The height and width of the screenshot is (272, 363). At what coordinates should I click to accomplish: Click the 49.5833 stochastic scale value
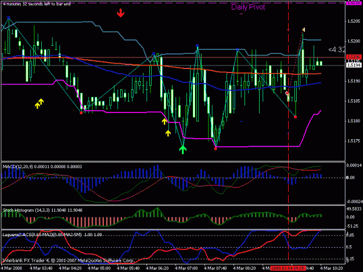tap(354, 209)
